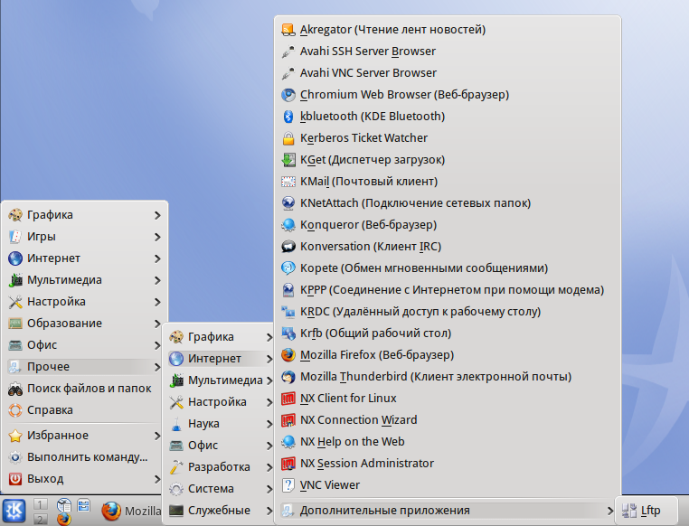The width and height of the screenshot is (689, 526).
Task: Select the Графика entry in Прочее submenu
Action: (x=220, y=337)
